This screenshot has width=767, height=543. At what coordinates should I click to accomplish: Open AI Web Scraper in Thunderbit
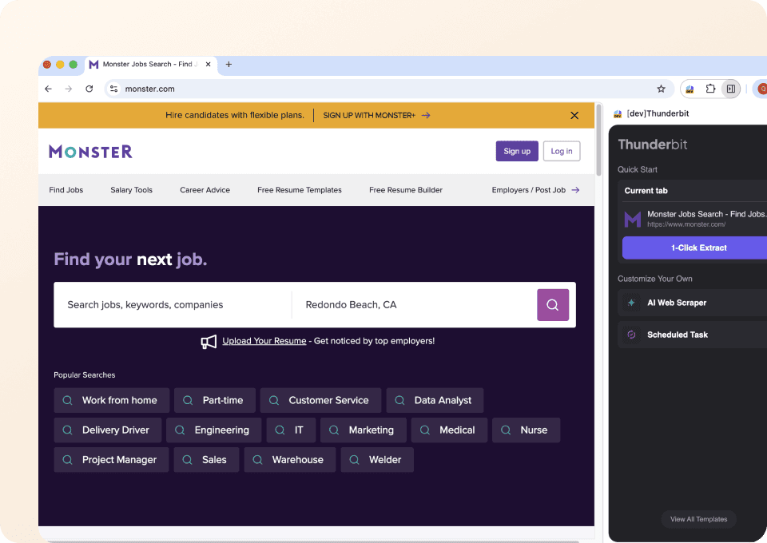pyautogui.click(x=676, y=303)
